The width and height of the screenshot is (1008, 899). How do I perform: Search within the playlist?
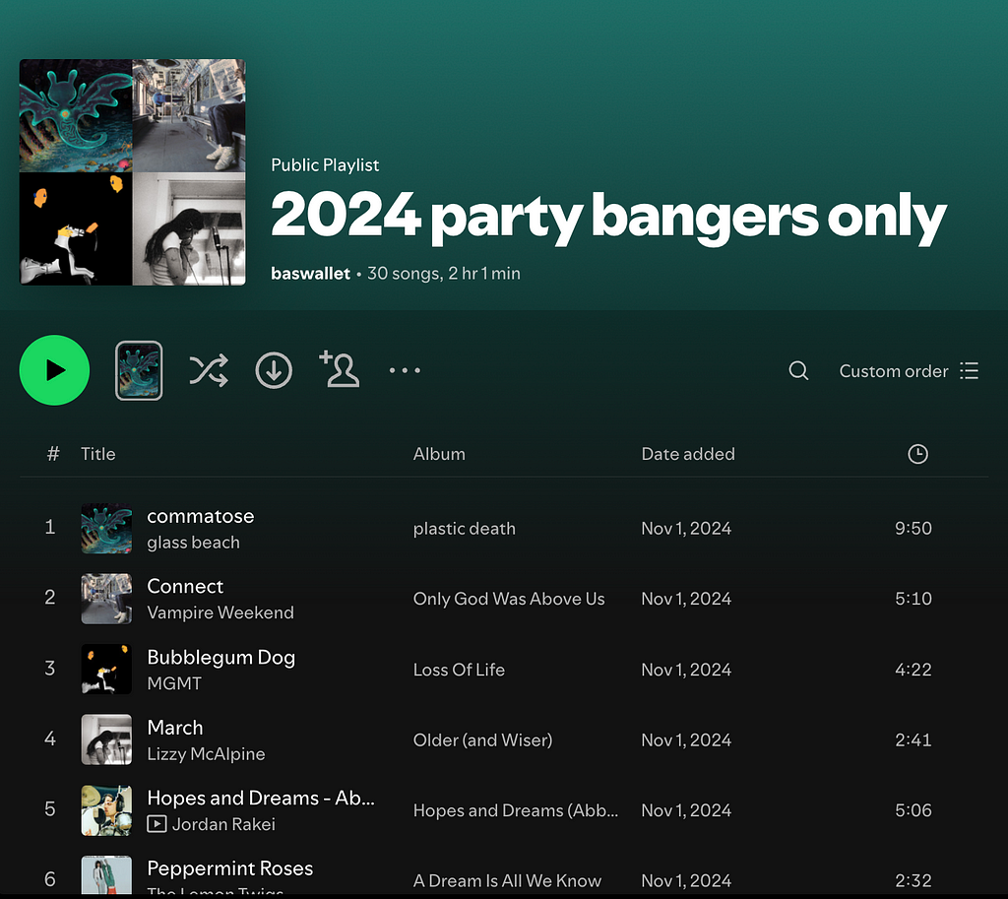(798, 370)
